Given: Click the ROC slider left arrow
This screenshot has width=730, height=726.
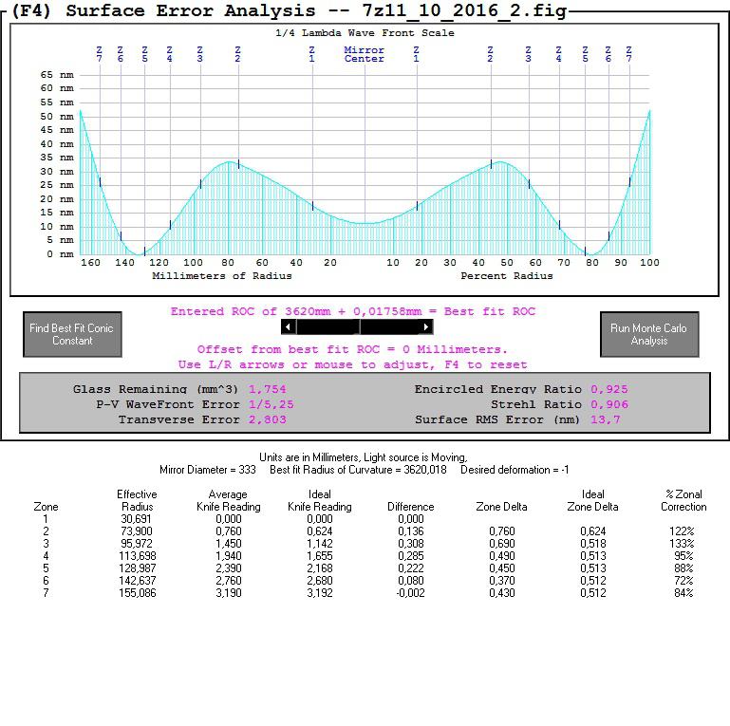Looking at the screenshot, I should tap(289, 326).
